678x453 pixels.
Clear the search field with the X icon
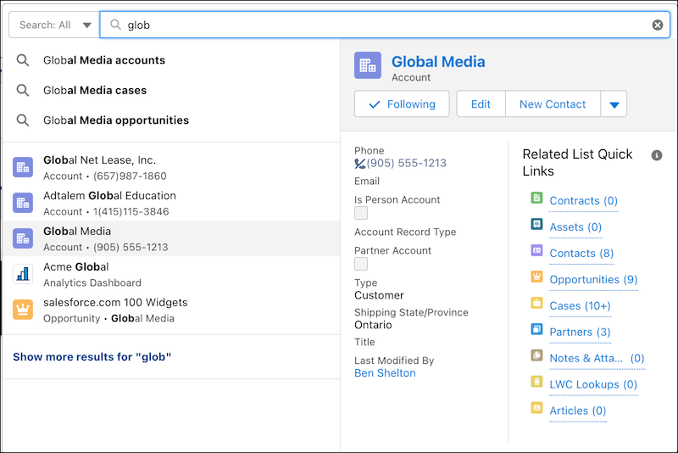pyautogui.click(x=658, y=25)
